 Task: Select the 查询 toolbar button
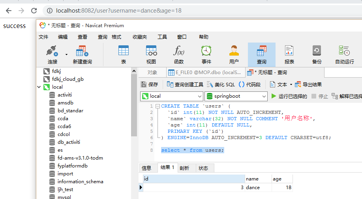(262, 55)
